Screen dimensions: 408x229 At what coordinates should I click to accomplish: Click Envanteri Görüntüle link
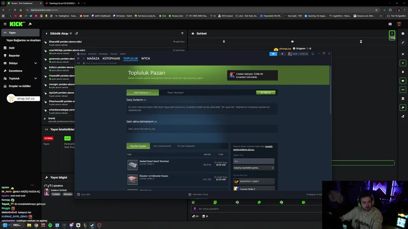(x=246, y=77)
